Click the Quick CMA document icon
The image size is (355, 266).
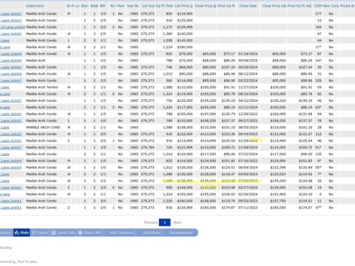[53, 233]
